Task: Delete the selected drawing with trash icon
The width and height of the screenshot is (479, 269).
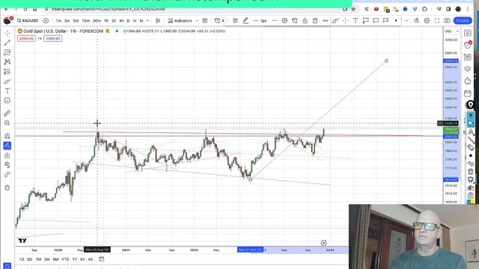Action: 315,21
